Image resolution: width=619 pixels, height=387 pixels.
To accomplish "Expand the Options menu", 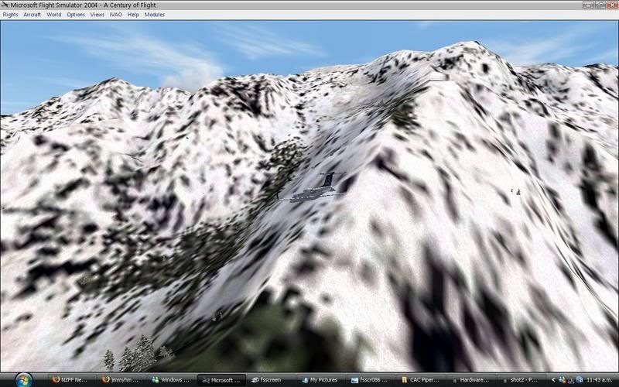I will [76, 15].
